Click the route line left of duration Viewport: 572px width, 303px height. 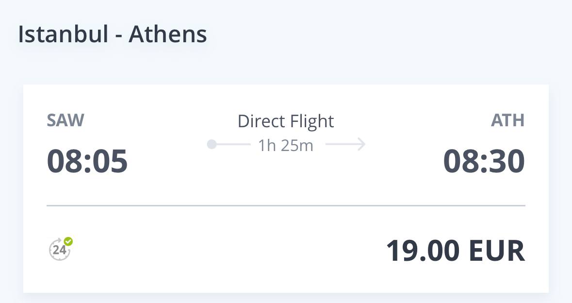pyautogui.click(x=232, y=145)
